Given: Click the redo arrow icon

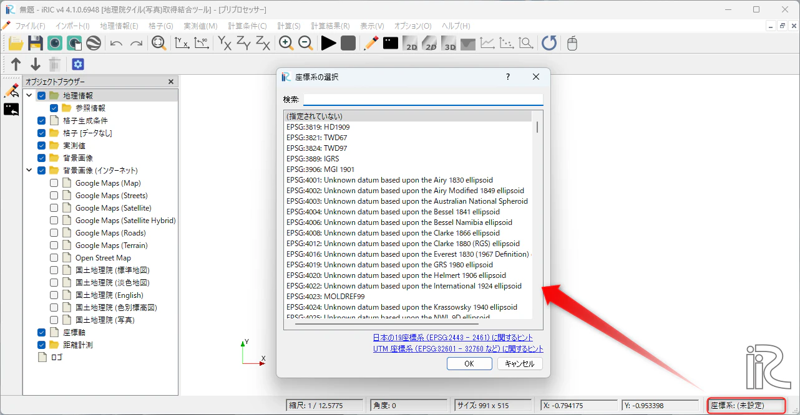Looking at the screenshot, I should (136, 43).
